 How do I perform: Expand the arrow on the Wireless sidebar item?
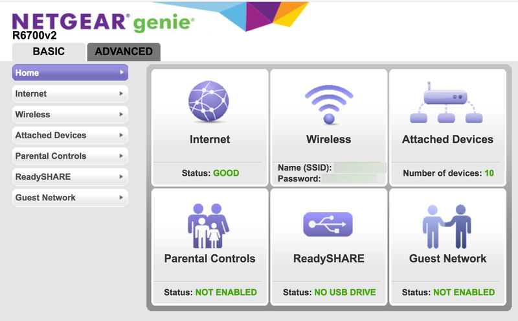(x=121, y=115)
